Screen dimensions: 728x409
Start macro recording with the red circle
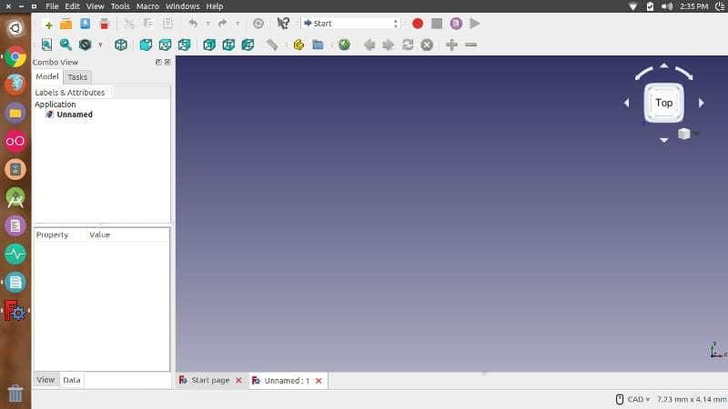coord(418,24)
